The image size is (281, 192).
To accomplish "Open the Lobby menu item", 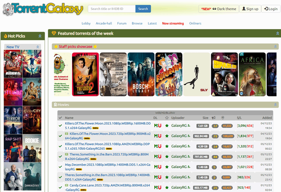I will pos(86,23).
